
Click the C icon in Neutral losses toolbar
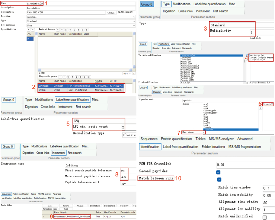pos(66,30)
